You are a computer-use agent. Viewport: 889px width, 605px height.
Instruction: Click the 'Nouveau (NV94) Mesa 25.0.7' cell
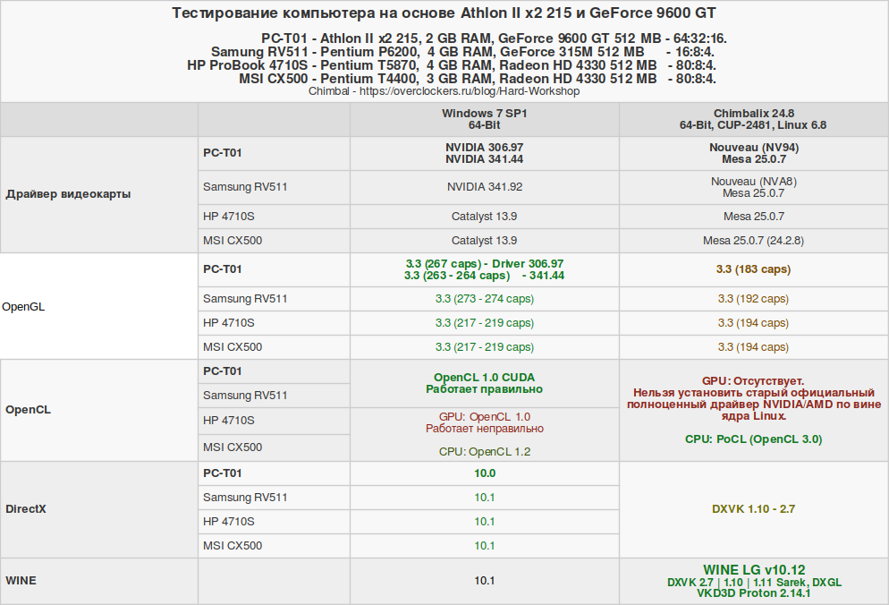(x=753, y=153)
